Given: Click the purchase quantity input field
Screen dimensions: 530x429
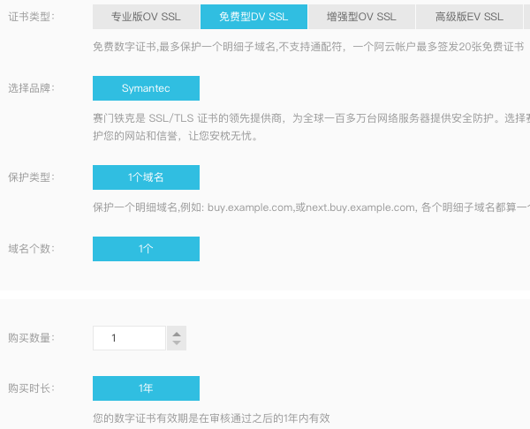Looking at the screenshot, I should (x=129, y=338).
